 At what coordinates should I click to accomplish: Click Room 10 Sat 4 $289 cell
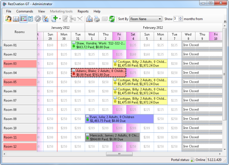pyautogui.click(x=133, y=128)
